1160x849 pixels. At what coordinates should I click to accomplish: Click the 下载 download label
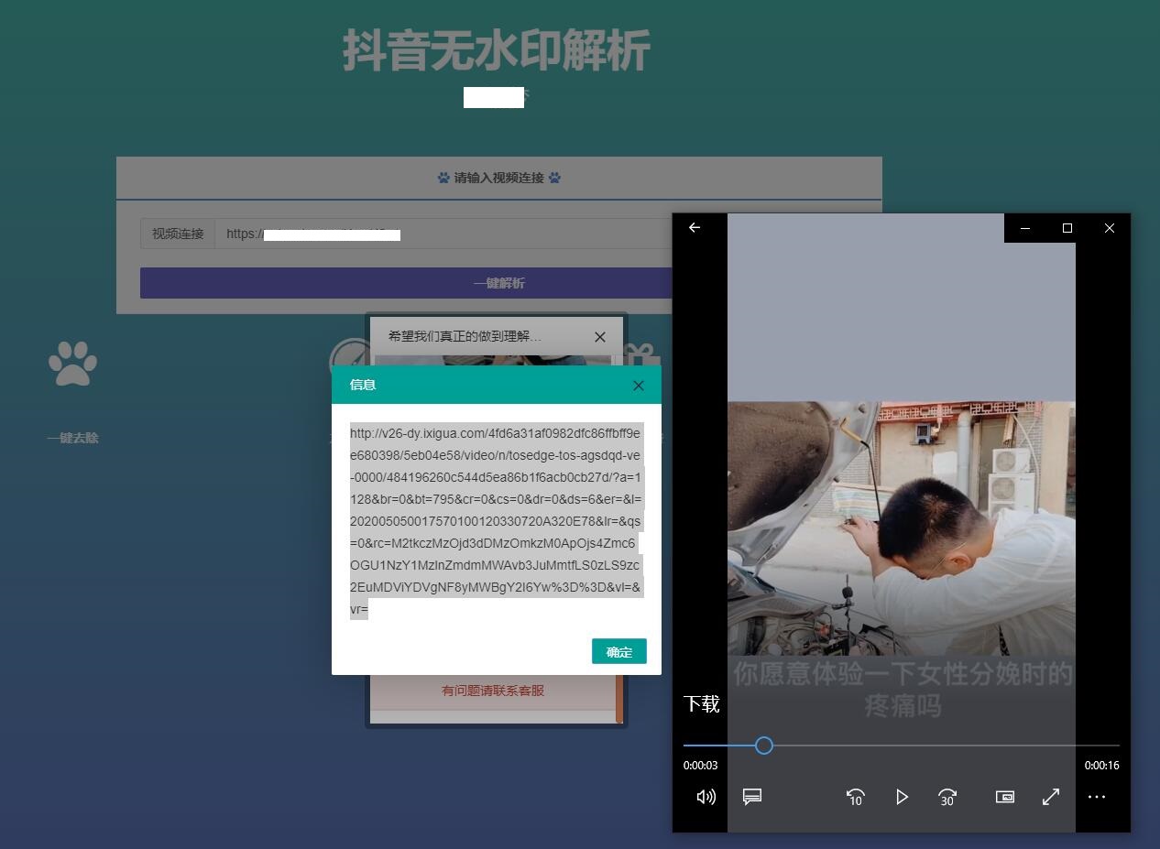coord(700,703)
